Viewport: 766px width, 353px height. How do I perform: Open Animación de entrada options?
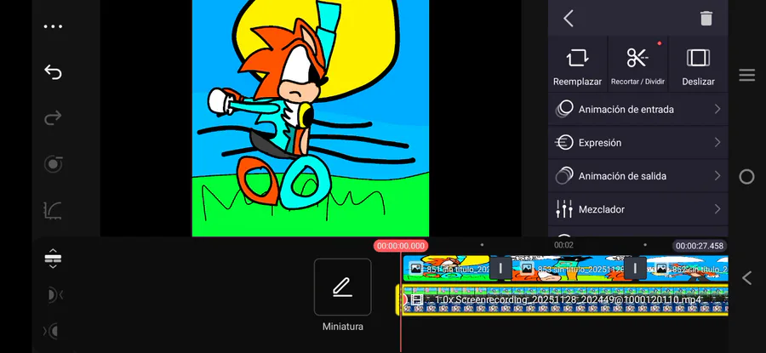(x=638, y=110)
